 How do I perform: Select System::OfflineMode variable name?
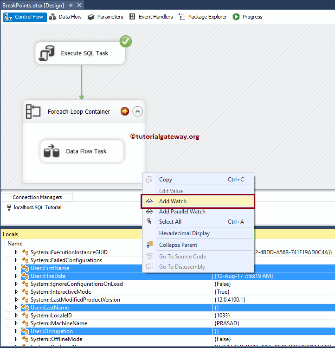(x=57, y=339)
